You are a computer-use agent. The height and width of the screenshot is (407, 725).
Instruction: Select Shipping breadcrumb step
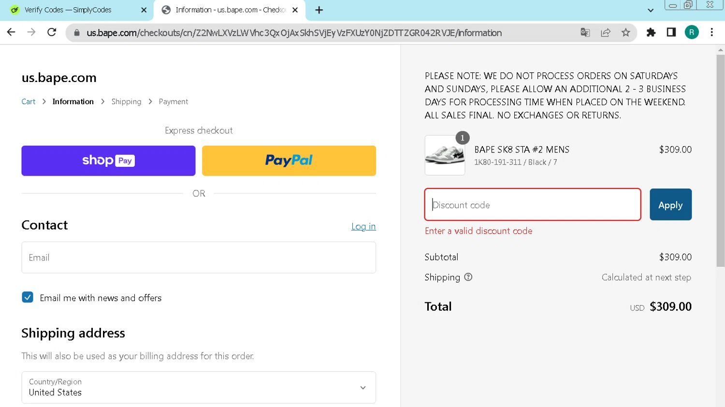126,102
